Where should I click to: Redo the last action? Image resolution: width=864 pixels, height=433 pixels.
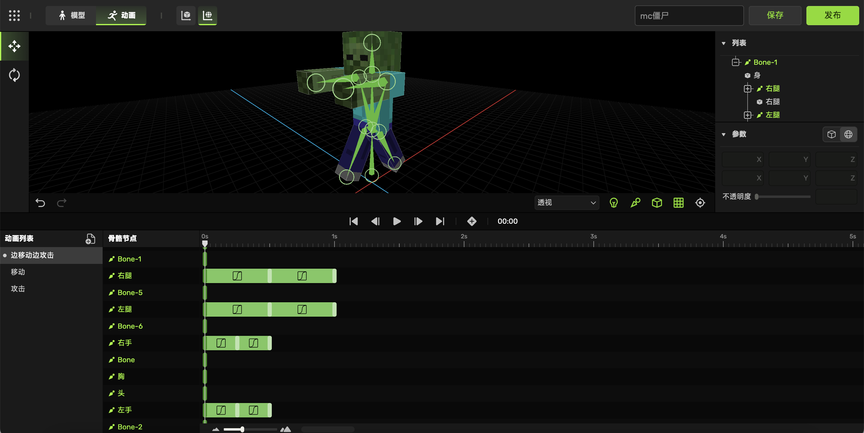coord(62,203)
